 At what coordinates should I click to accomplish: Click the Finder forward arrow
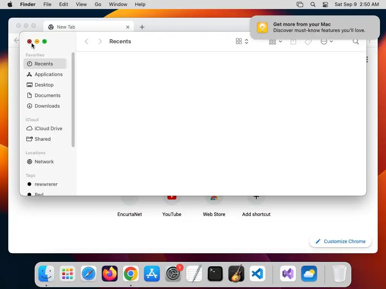pyautogui.click(x=100, y=41)
